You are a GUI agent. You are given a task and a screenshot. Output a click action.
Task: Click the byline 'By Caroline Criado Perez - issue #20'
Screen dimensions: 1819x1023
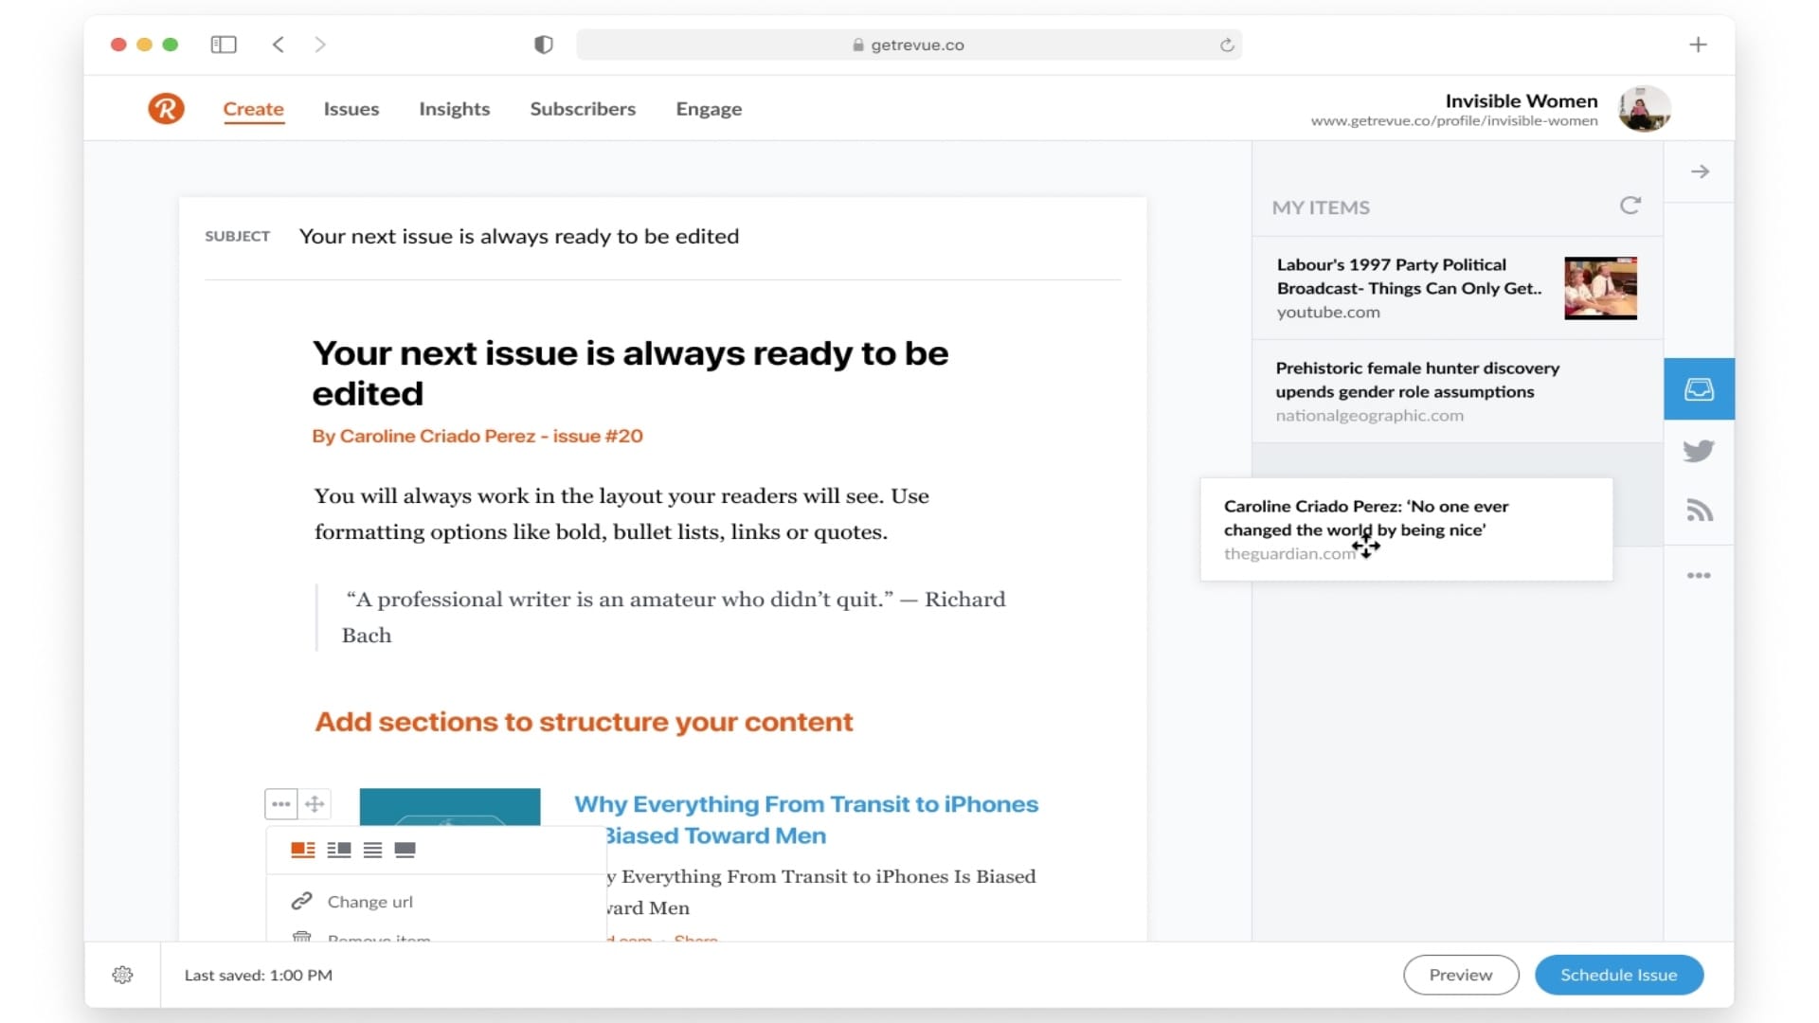click(477, 436)
